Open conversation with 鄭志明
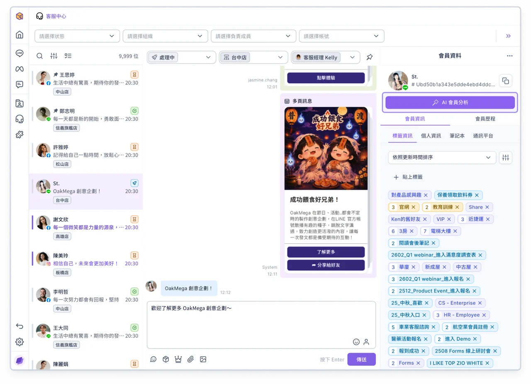The height and width of the screenshot is (384, 531). [86, 119]
